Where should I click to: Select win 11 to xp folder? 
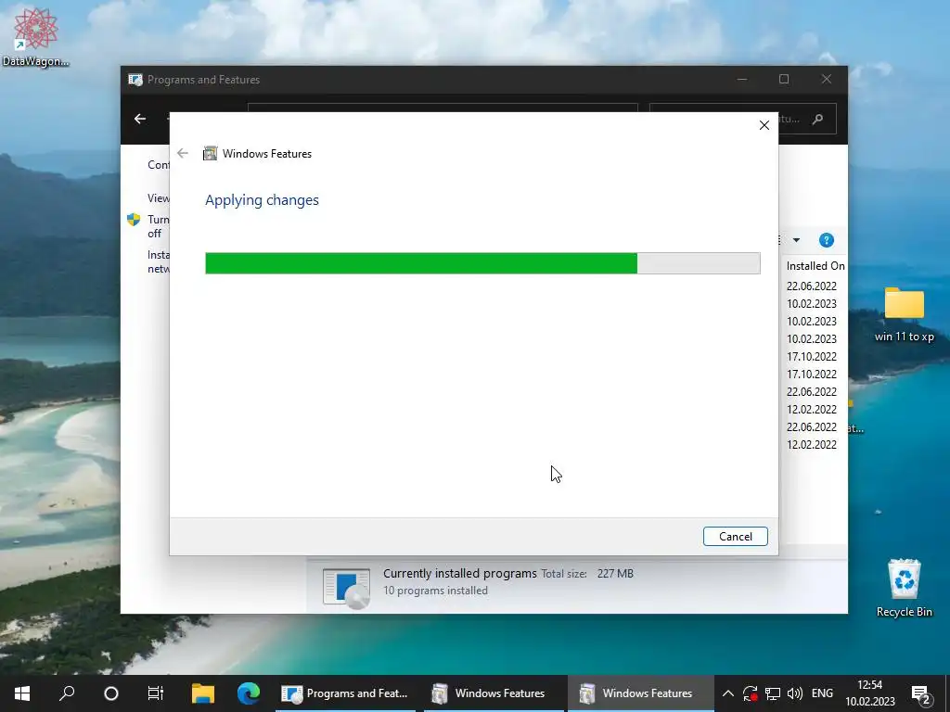coord(904,315)
